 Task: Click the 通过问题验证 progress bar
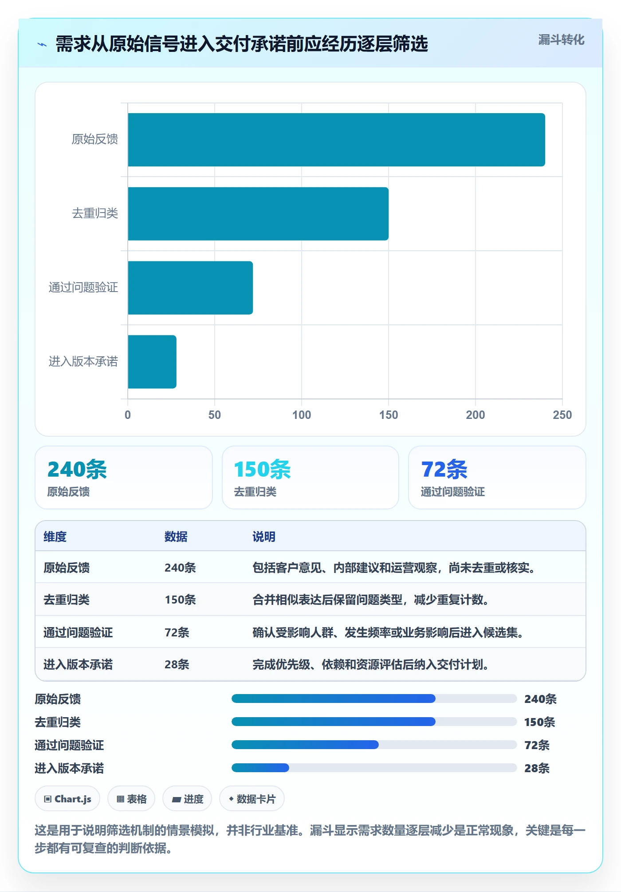[x=374, y=745]
